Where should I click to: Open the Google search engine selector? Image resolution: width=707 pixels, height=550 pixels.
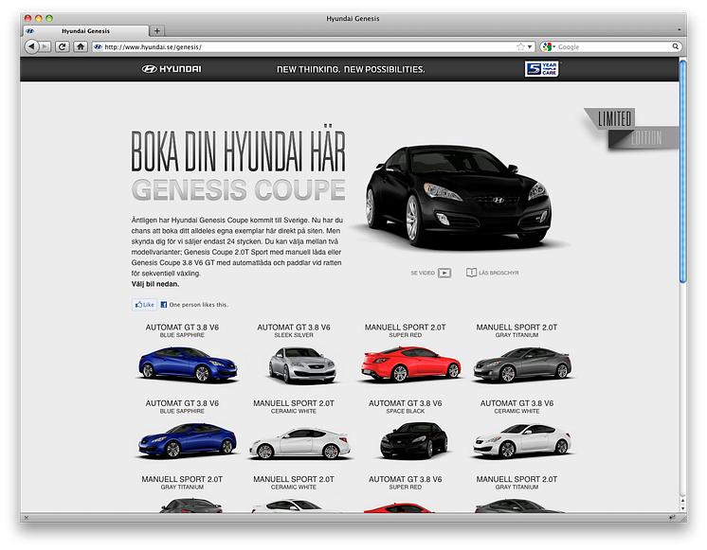pyautogui.click(x=549, y=46)
